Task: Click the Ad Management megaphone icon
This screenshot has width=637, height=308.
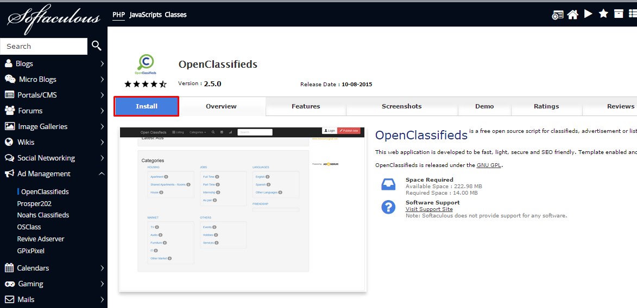Action: (9, 174)
